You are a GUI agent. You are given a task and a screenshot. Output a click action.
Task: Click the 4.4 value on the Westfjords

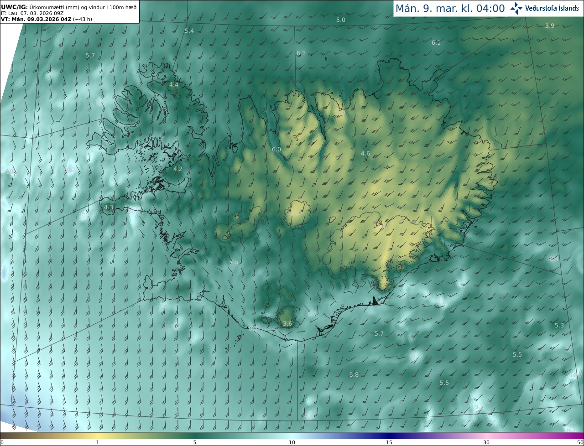(x=174, y=84)
